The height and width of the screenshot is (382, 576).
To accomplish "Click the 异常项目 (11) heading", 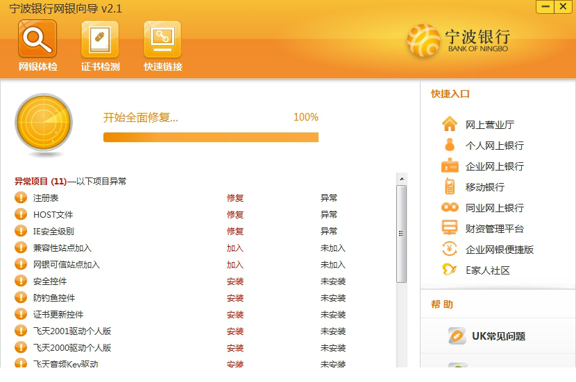I will (x=40, y=181).
